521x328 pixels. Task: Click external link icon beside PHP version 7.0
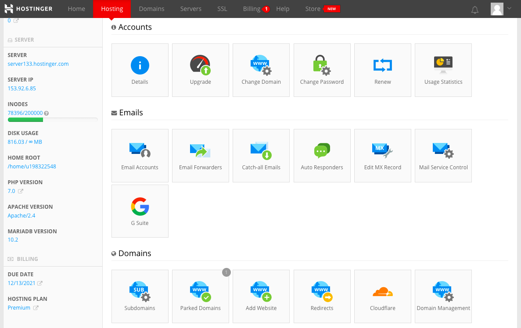click(x=21, y=191)
